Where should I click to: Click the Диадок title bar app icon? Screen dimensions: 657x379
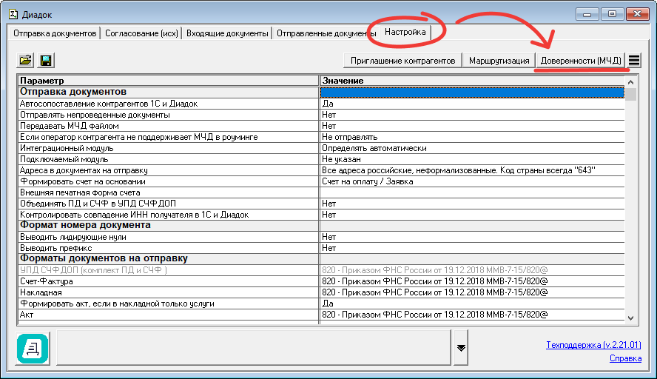pyautogui.click(x=13, y=14)
